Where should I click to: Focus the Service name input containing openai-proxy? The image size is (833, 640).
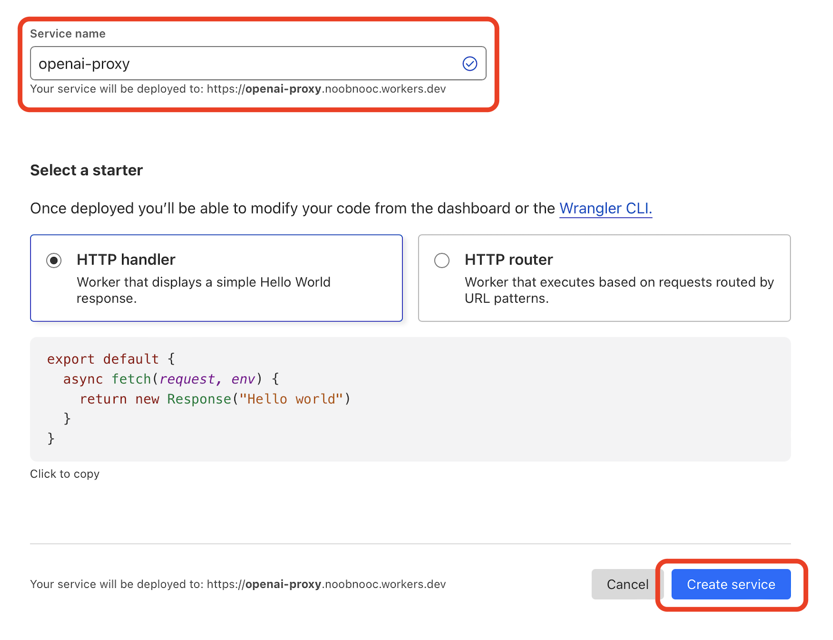pyautogui.click(x=244, y=63)
